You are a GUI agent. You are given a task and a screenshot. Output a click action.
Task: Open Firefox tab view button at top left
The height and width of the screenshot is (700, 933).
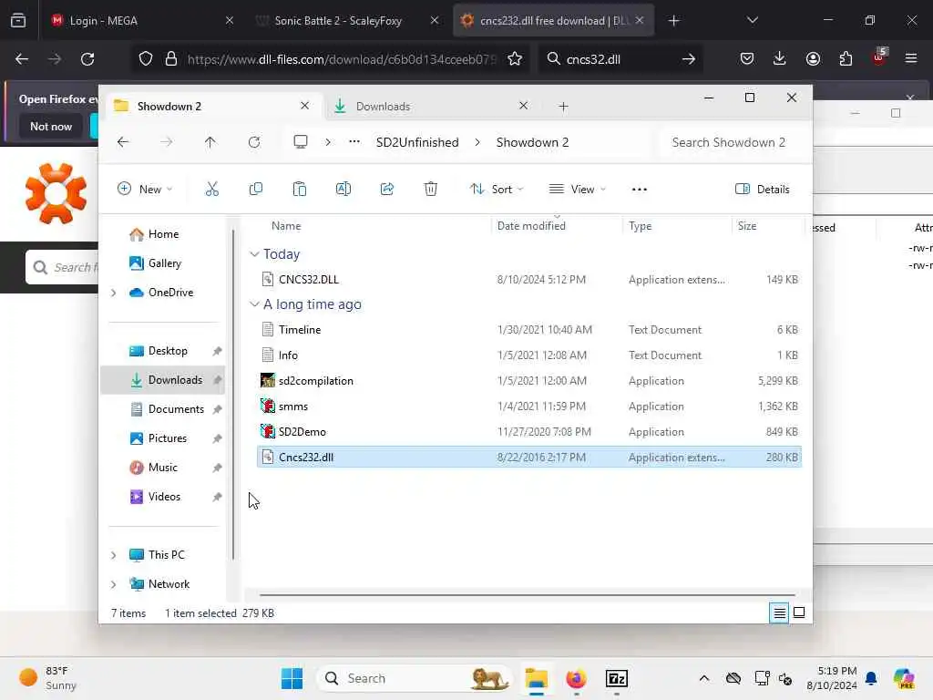tap(18, 21)
